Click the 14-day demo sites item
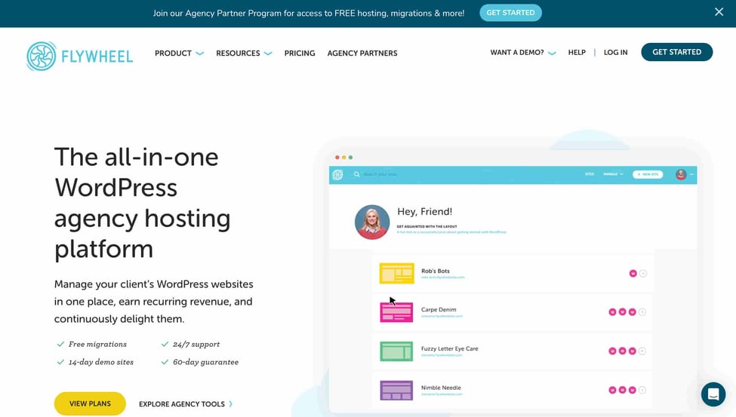The image size is (736, 417). (x=95, y=362)
